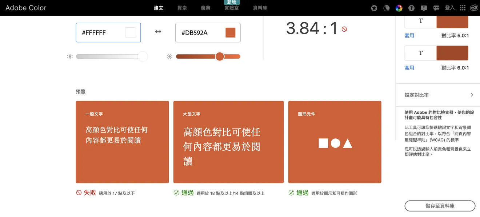Click the 登入 sign-in link
480x217 pixels.
click(x=450, y=8)
